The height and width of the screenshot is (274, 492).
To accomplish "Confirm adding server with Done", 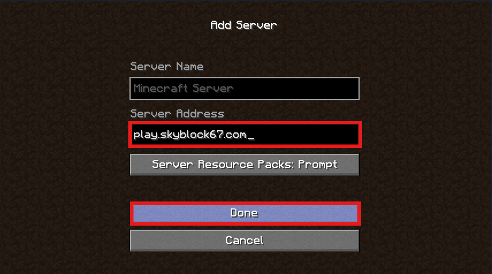I will [245, 214].
